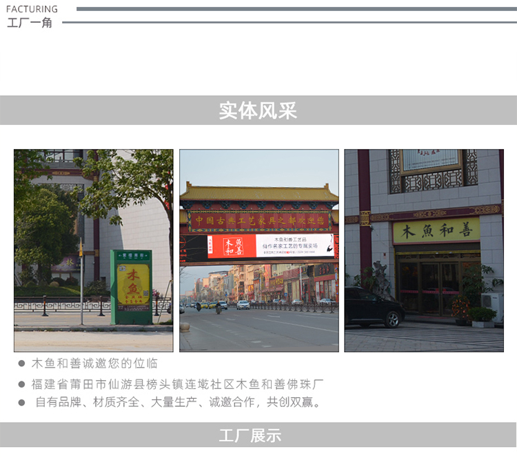
Task: Click the thick gray top divider line
Action: [x=296, y=9]
